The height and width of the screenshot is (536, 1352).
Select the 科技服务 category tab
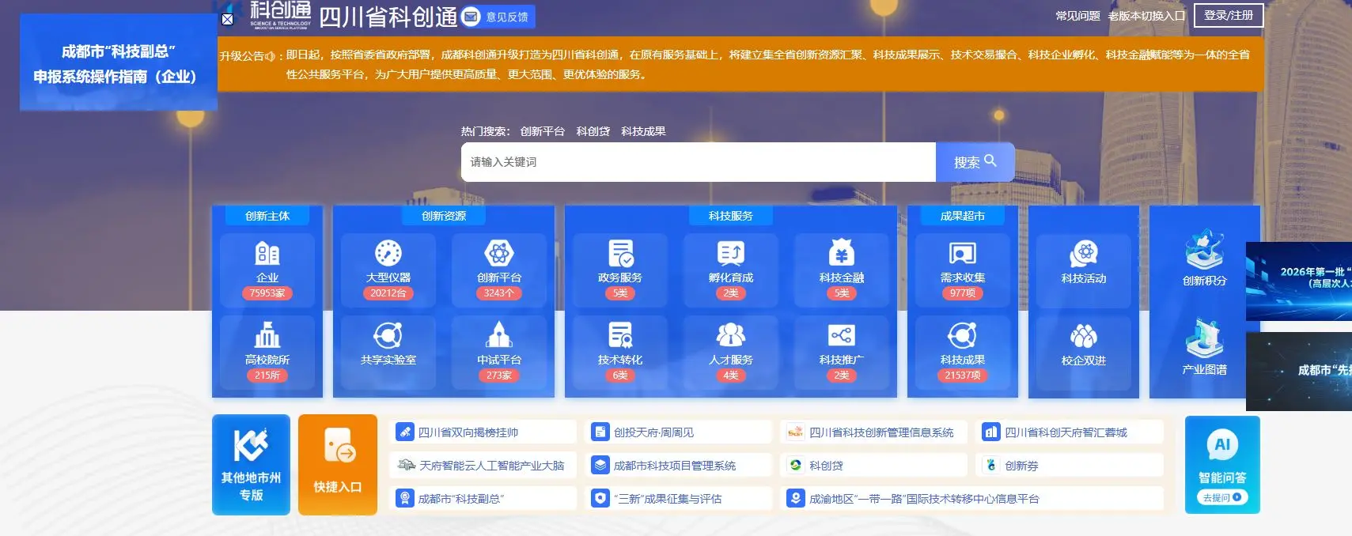[x=731, y=216]
